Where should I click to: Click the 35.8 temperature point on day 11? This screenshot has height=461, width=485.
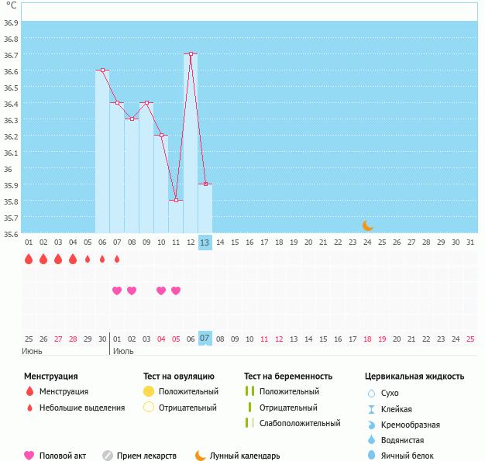point(176,201)
